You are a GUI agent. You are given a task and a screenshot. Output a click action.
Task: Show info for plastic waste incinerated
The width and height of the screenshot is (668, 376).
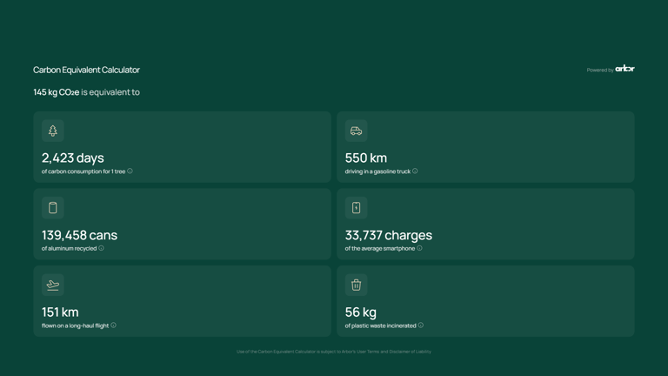(x=421, y=326)
